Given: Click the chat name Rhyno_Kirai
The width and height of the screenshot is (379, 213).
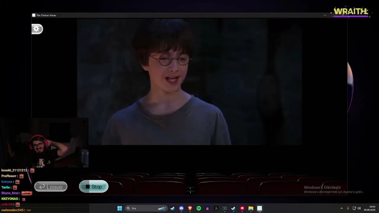Looking at the screenshot, I should pos(10,193).
